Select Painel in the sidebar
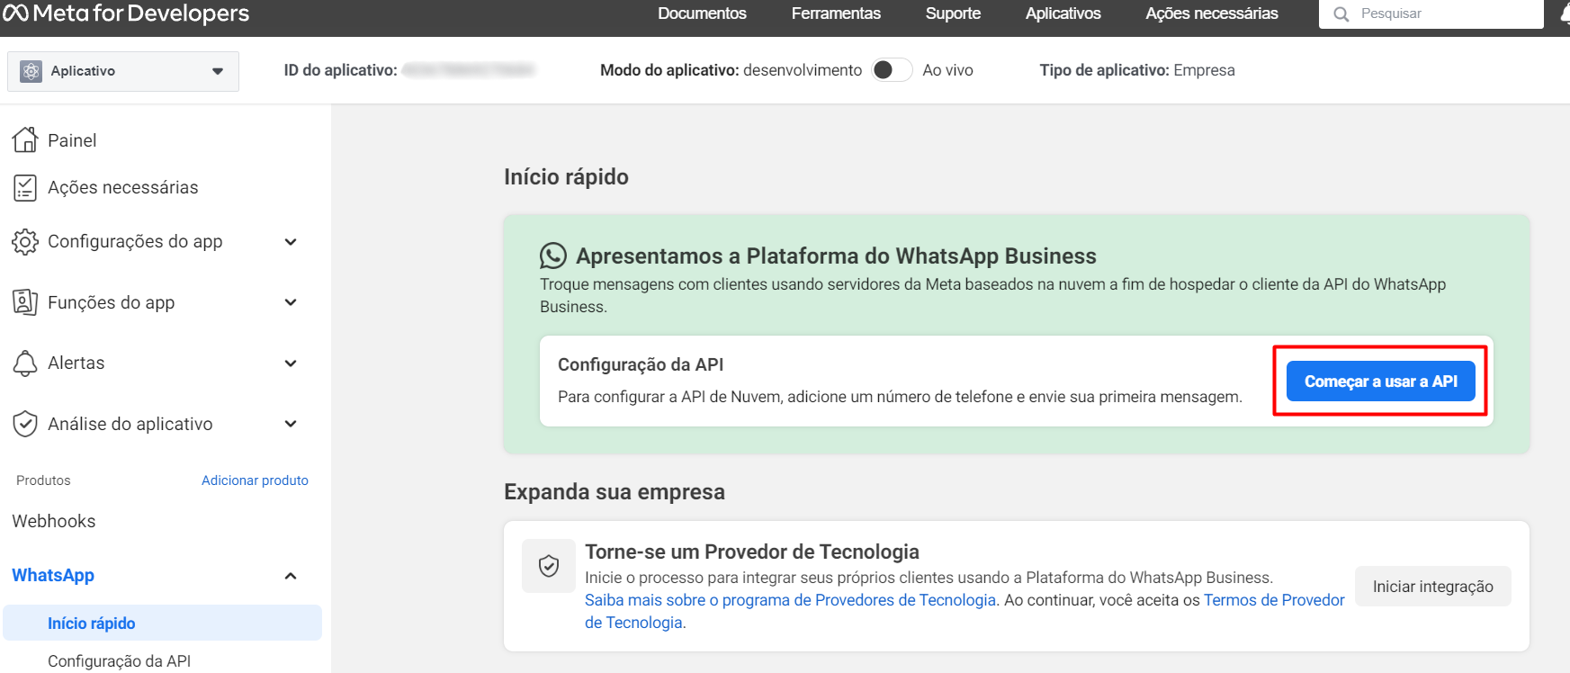 click(x=72, y=140)
